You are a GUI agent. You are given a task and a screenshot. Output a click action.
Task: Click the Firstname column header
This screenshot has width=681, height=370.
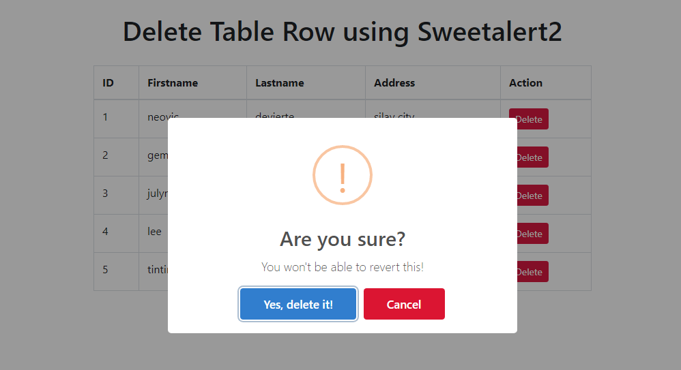[193, 83]
